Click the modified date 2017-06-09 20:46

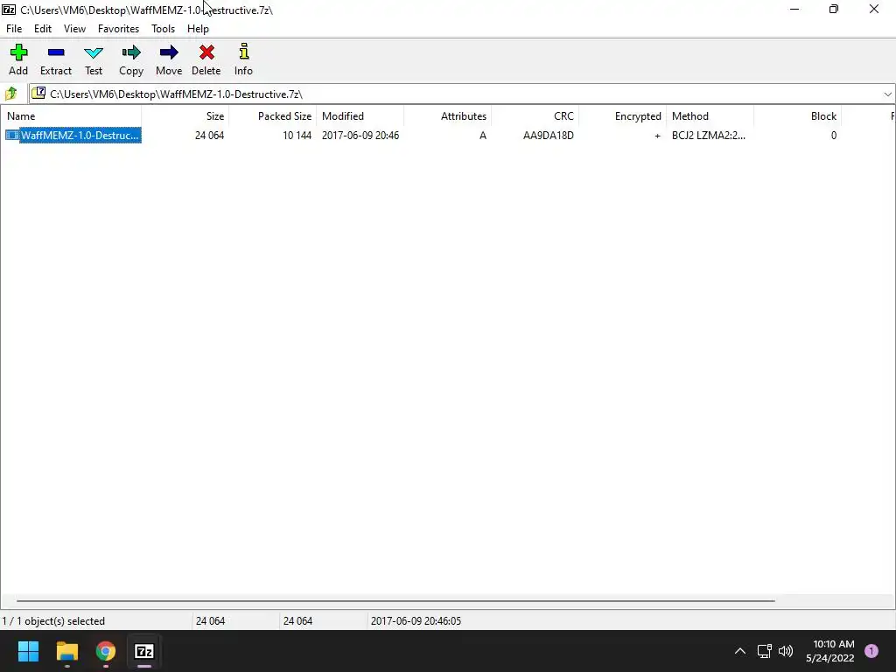pos(360,136)
